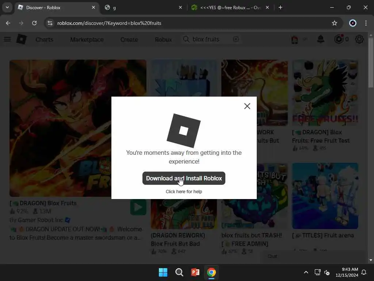Screen dimensions: 374x281
Task: Go forward in browser history
Action: coord(21,23)
